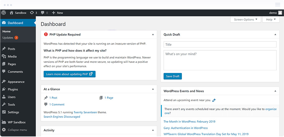Open the Screen Options dropdown
The image size is (284, 137).
coord(246,19)
